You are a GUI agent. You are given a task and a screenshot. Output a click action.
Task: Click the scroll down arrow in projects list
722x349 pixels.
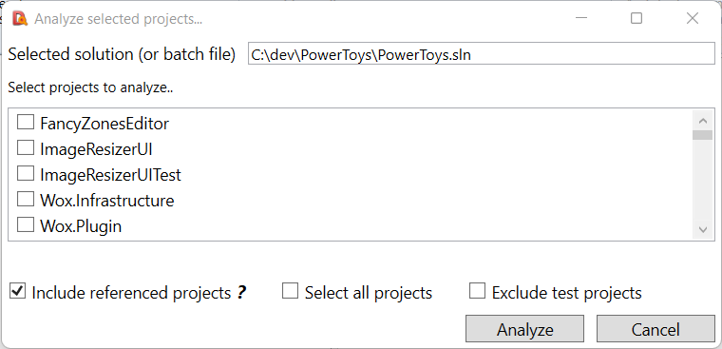pos(702,229)
